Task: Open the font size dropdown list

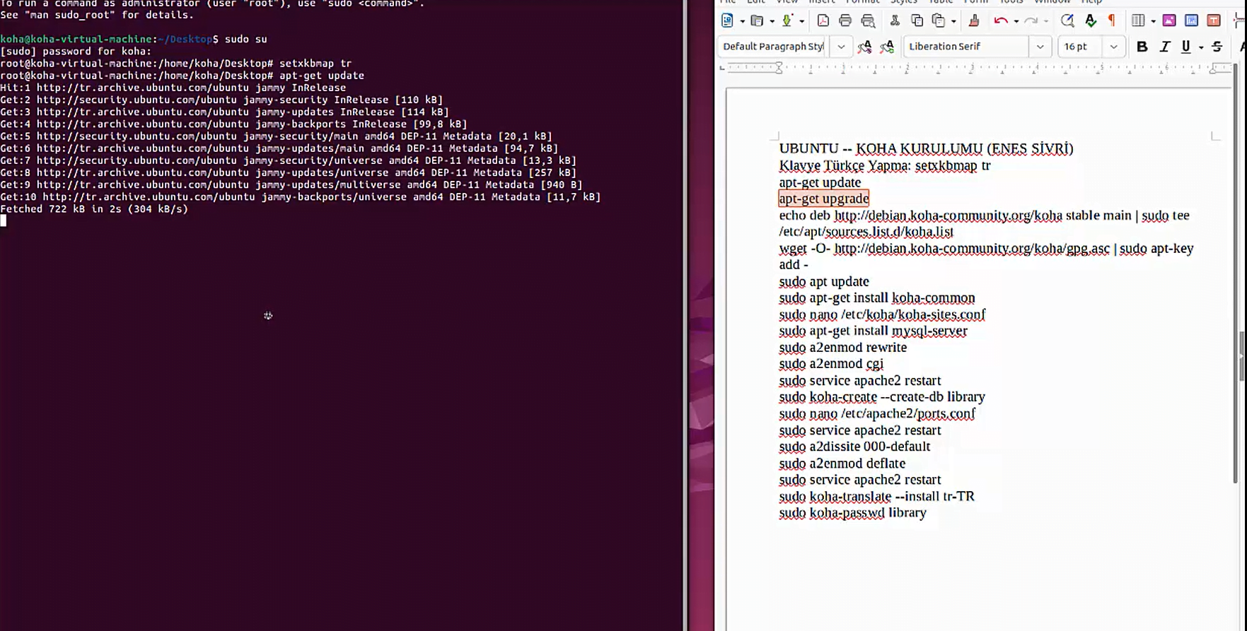Action: pyautogui.click(x=1113, y=47)
